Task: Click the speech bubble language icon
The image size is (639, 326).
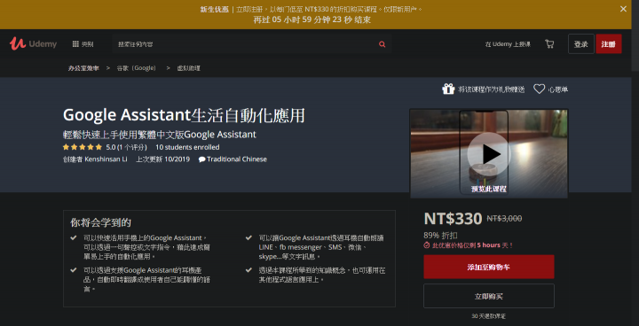Action: [x=201, y=159]
